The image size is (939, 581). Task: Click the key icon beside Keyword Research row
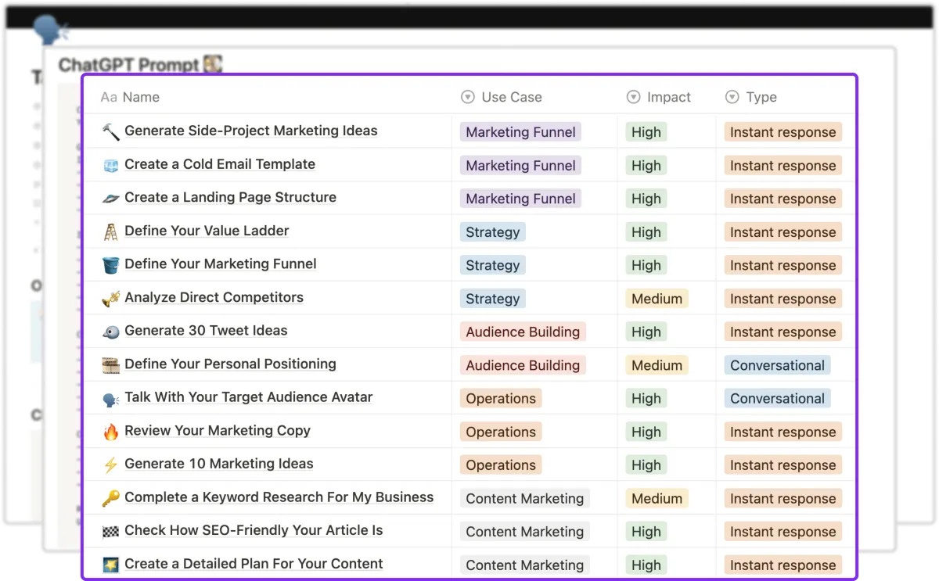(x=110, y=498)
